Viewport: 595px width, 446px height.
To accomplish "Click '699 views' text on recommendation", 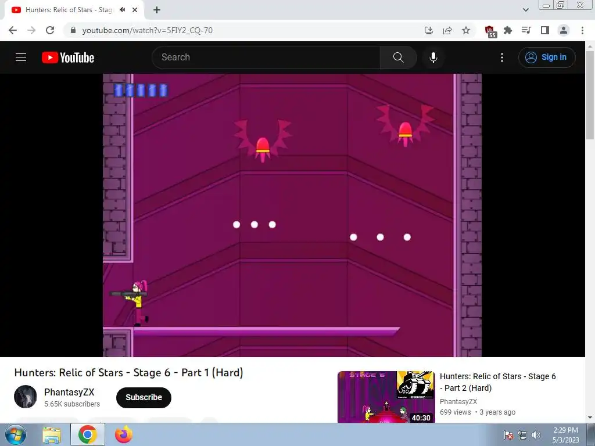I will [456, 412].
